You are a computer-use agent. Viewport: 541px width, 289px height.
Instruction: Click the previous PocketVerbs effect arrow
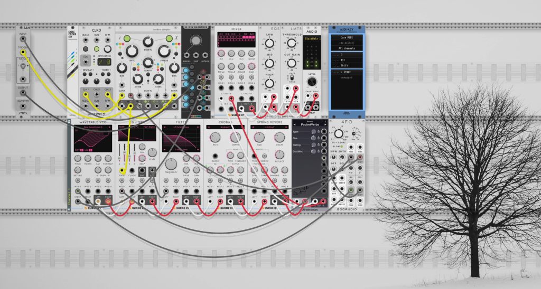[x=294, y=124]
